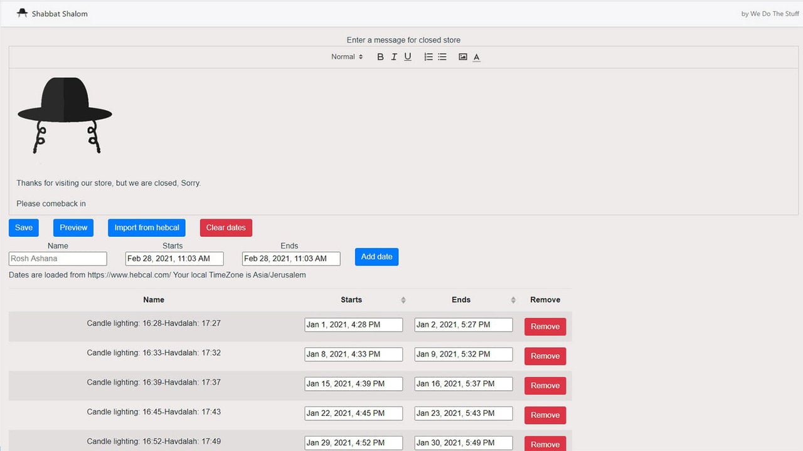Insert a numbered list in editor

pyautogui.click(x=428, y=57)
